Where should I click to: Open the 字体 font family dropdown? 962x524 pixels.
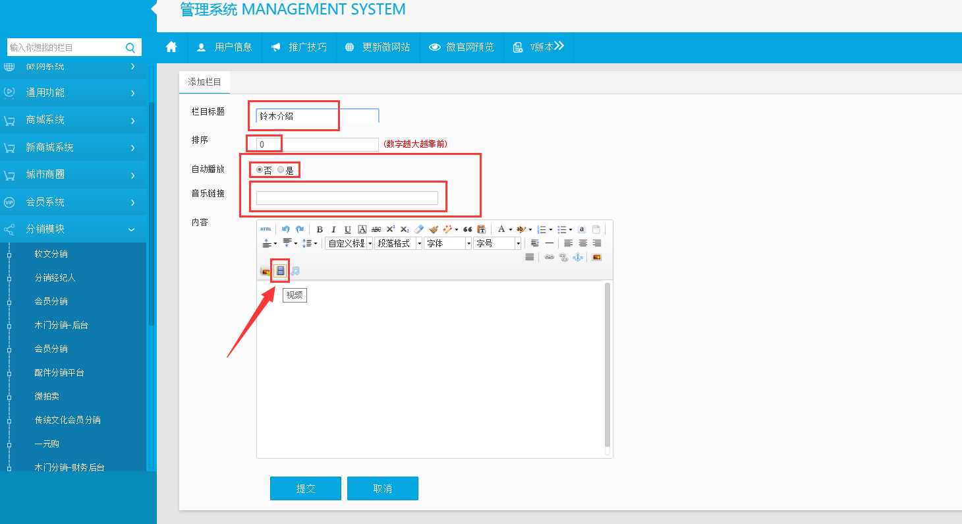tap(448, 243)
